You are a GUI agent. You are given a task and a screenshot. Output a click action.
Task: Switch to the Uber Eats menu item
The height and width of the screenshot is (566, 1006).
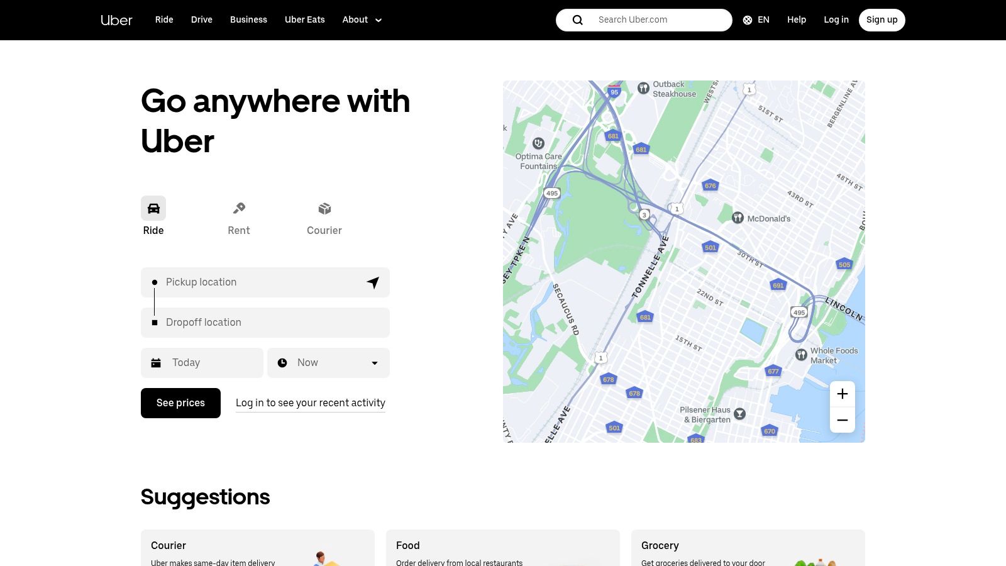[x=305, y=19]
